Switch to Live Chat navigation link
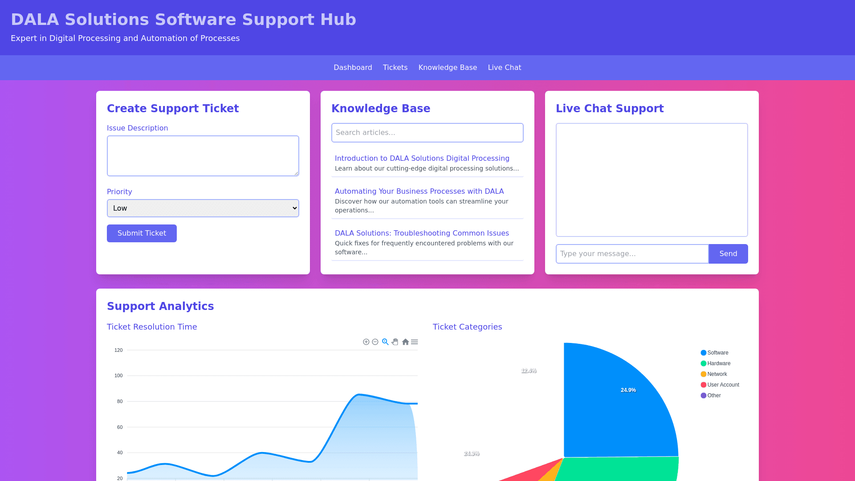The image size is (855, 481). pos(504,68)
